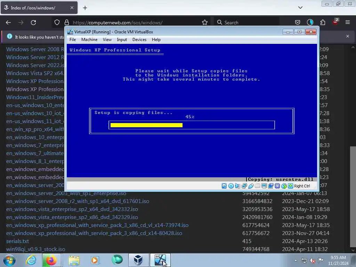Switch to the running VirtualXP VM taskbar icon
The image size is (356, 267).
click(x=160, y=260)
